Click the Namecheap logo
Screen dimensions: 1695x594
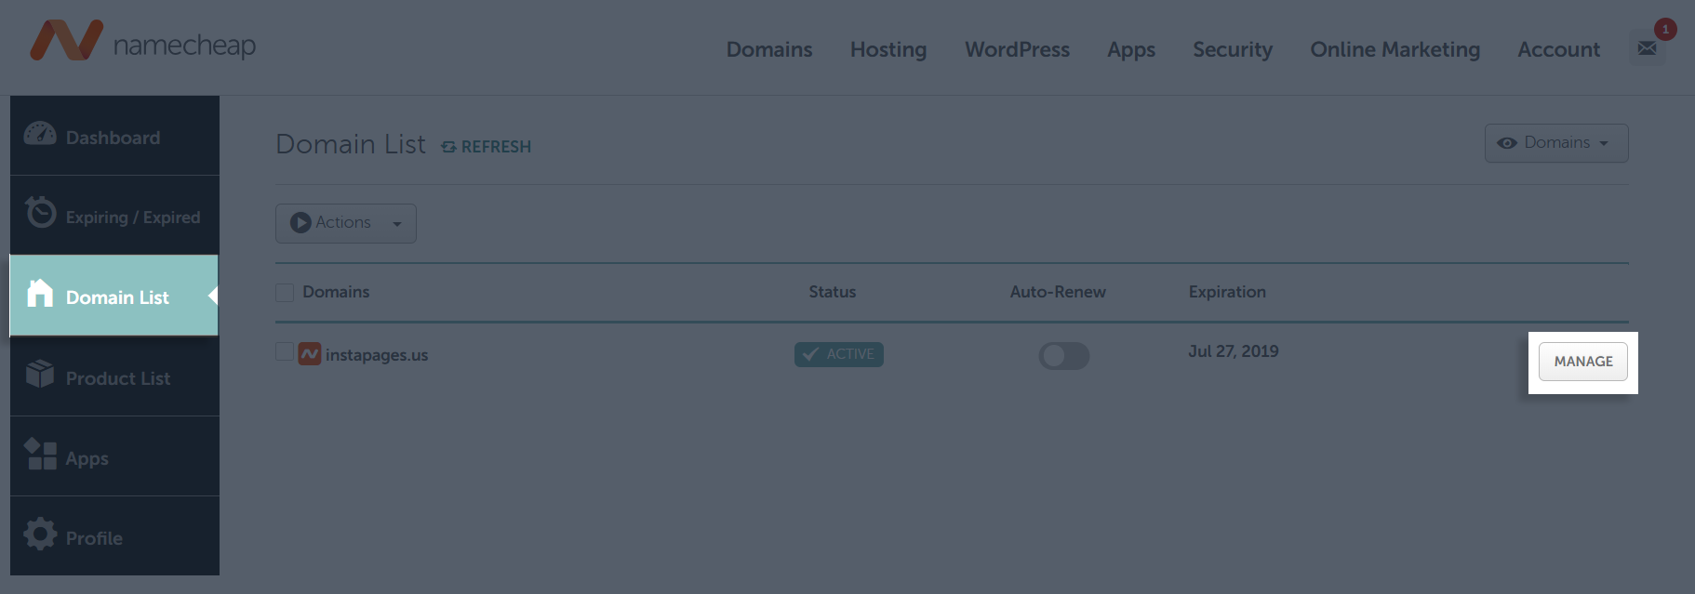pos(142,42)
